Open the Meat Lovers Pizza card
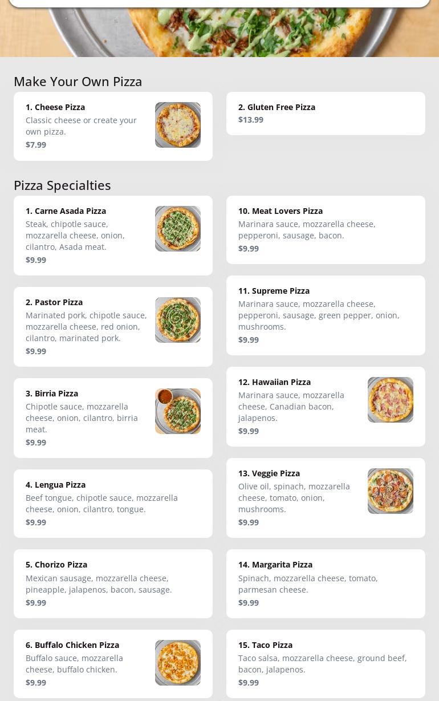 click(x=326, y=230)
